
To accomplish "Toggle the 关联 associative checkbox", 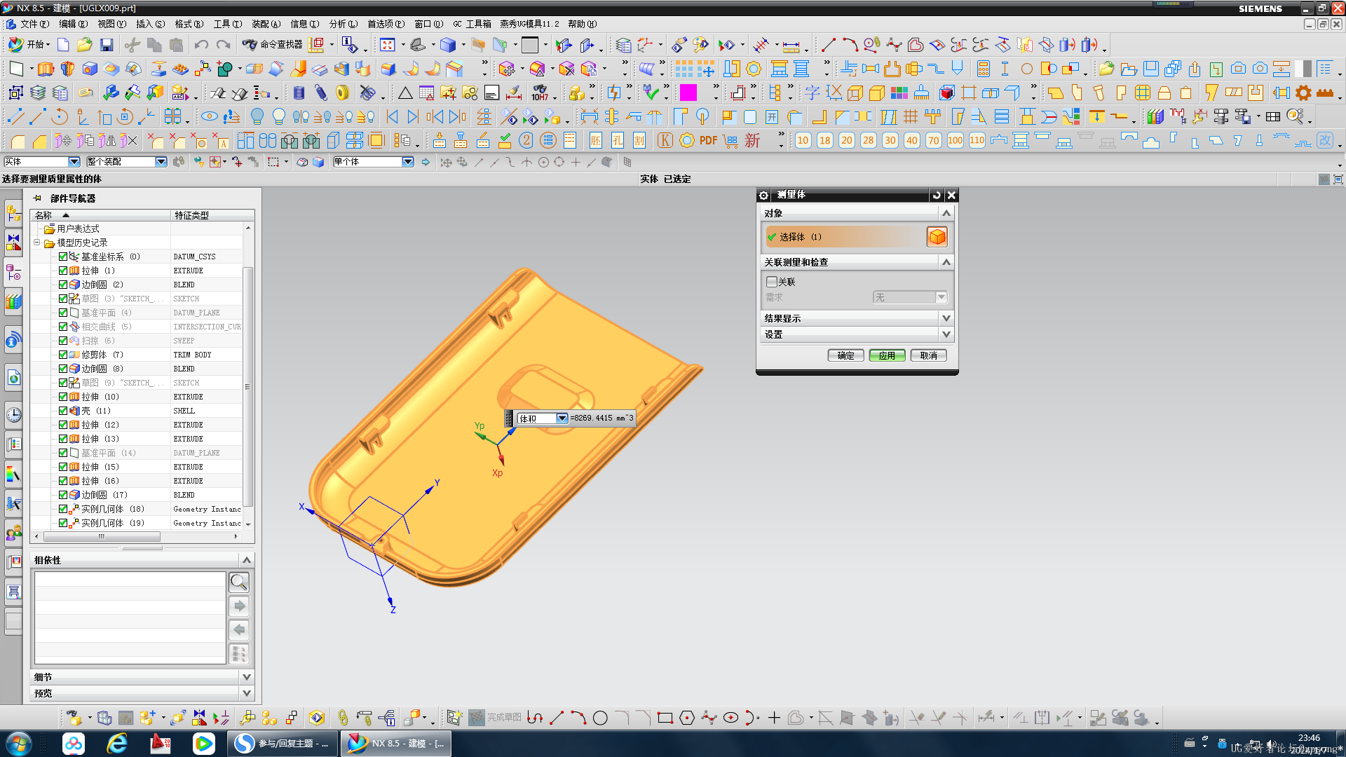I will tap(772, 282).
